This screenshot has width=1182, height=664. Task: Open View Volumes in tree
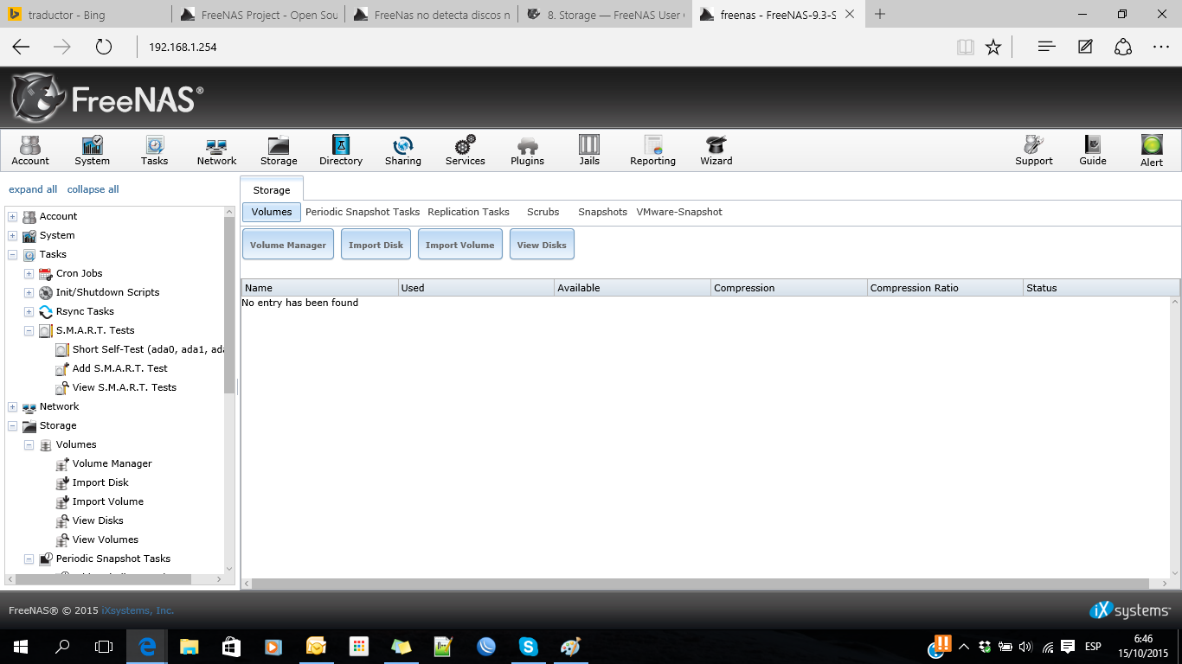tap(106, 539)
